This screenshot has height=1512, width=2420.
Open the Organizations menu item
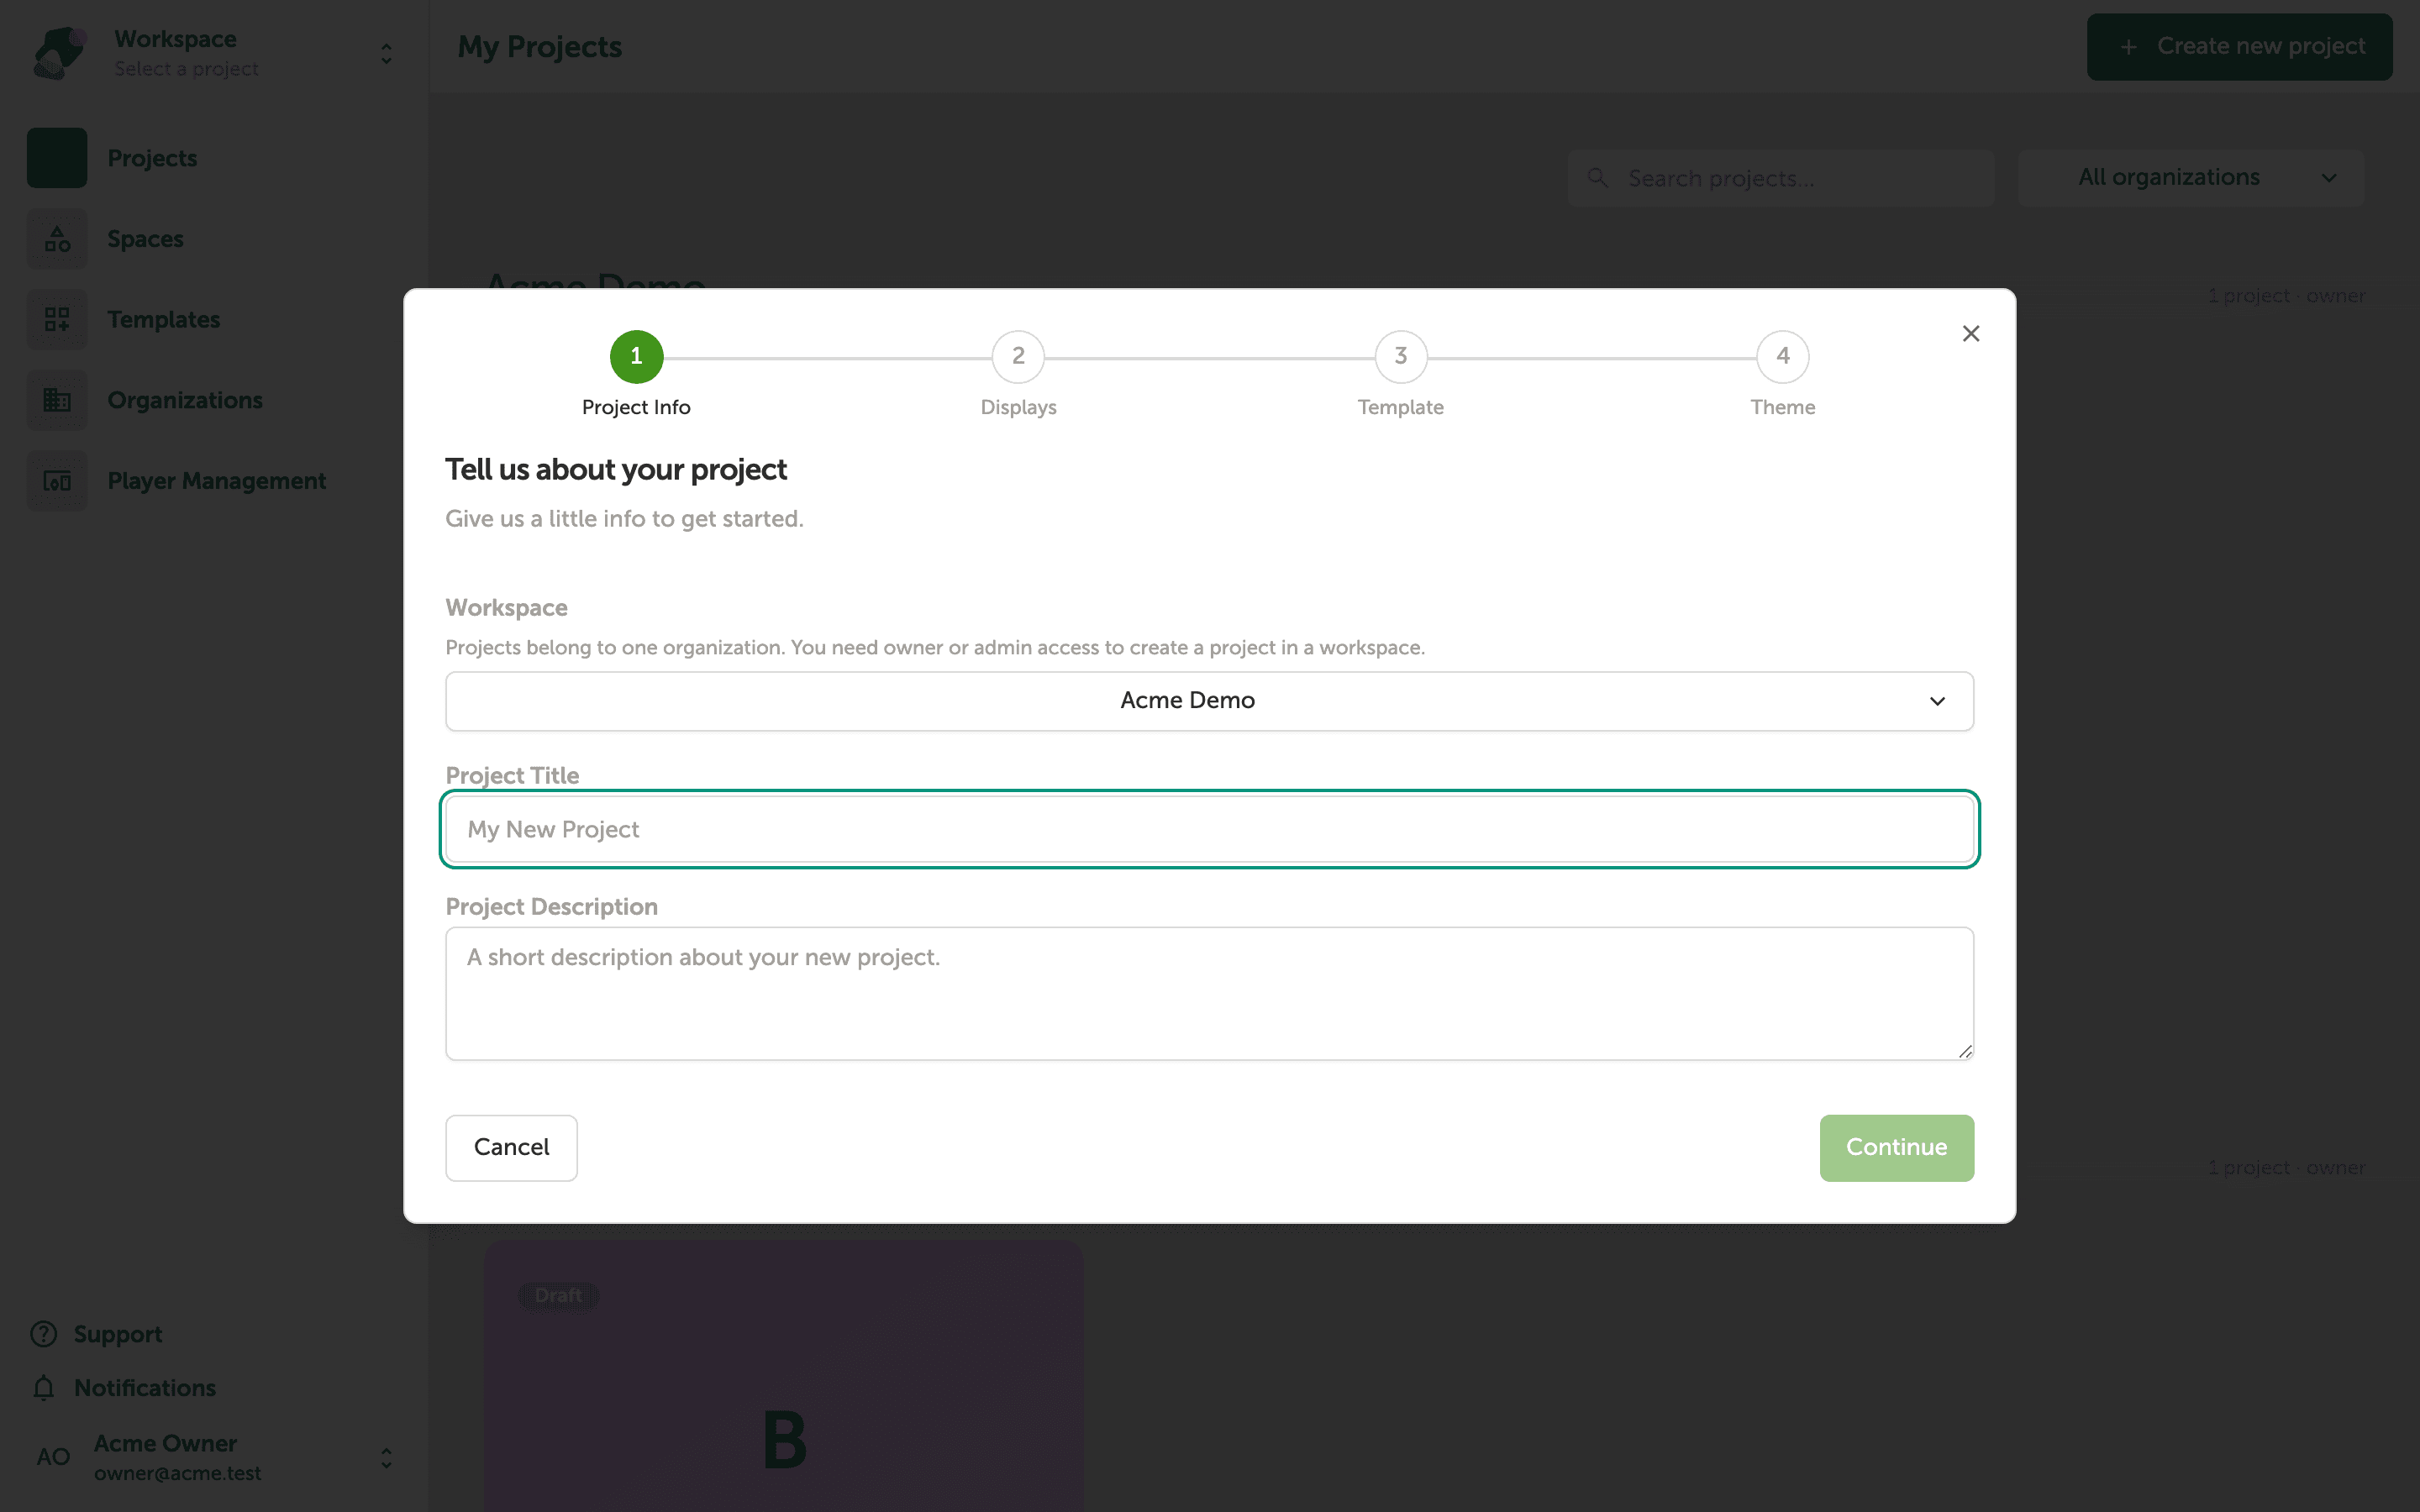click(185, 400)
